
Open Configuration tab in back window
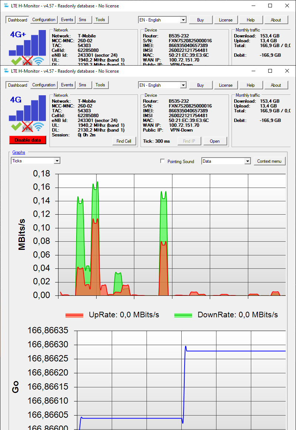[44, 20]
